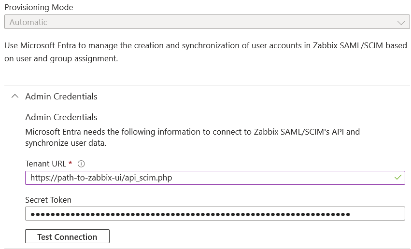Image resolution: width=411 pixels, height=249 pixels.
Task: Click the red required asterisk by Tenant URL
Action: click(x=70, y=163)
